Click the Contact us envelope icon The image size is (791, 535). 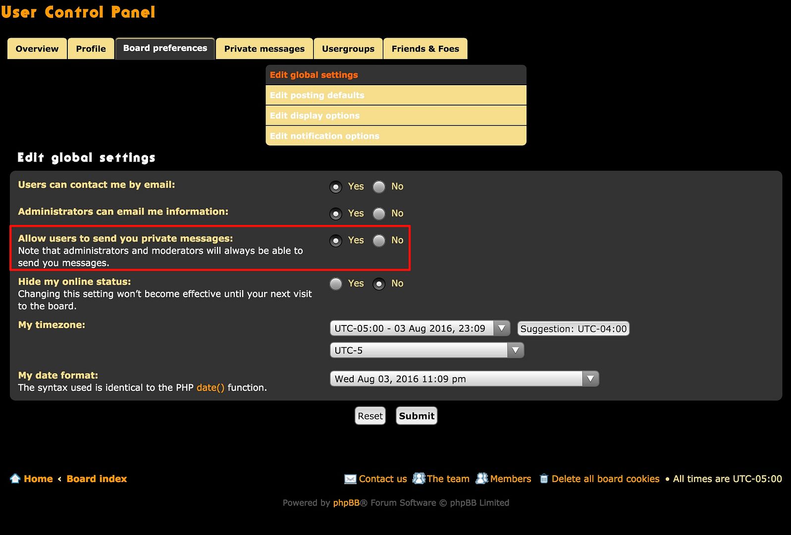[x=350, y=479]
